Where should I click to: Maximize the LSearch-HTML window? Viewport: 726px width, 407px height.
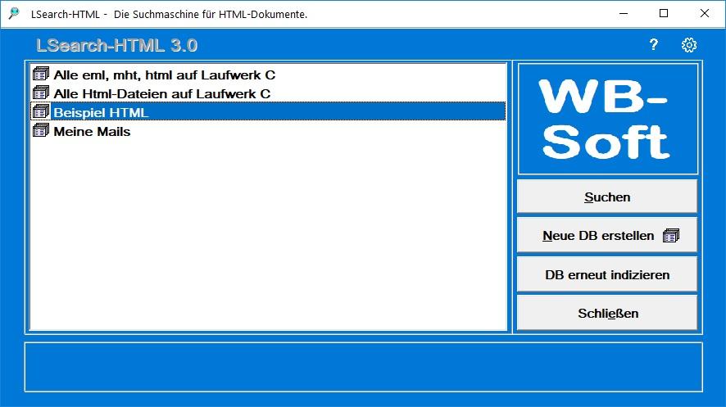point(664,13)
